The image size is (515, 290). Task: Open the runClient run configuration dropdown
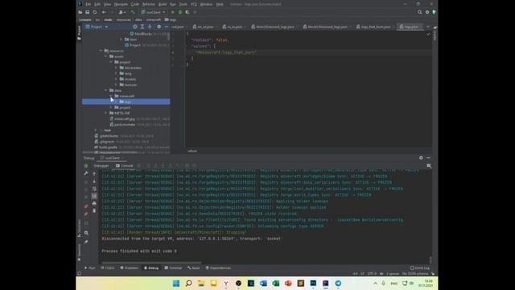click(x=154, y=12)
